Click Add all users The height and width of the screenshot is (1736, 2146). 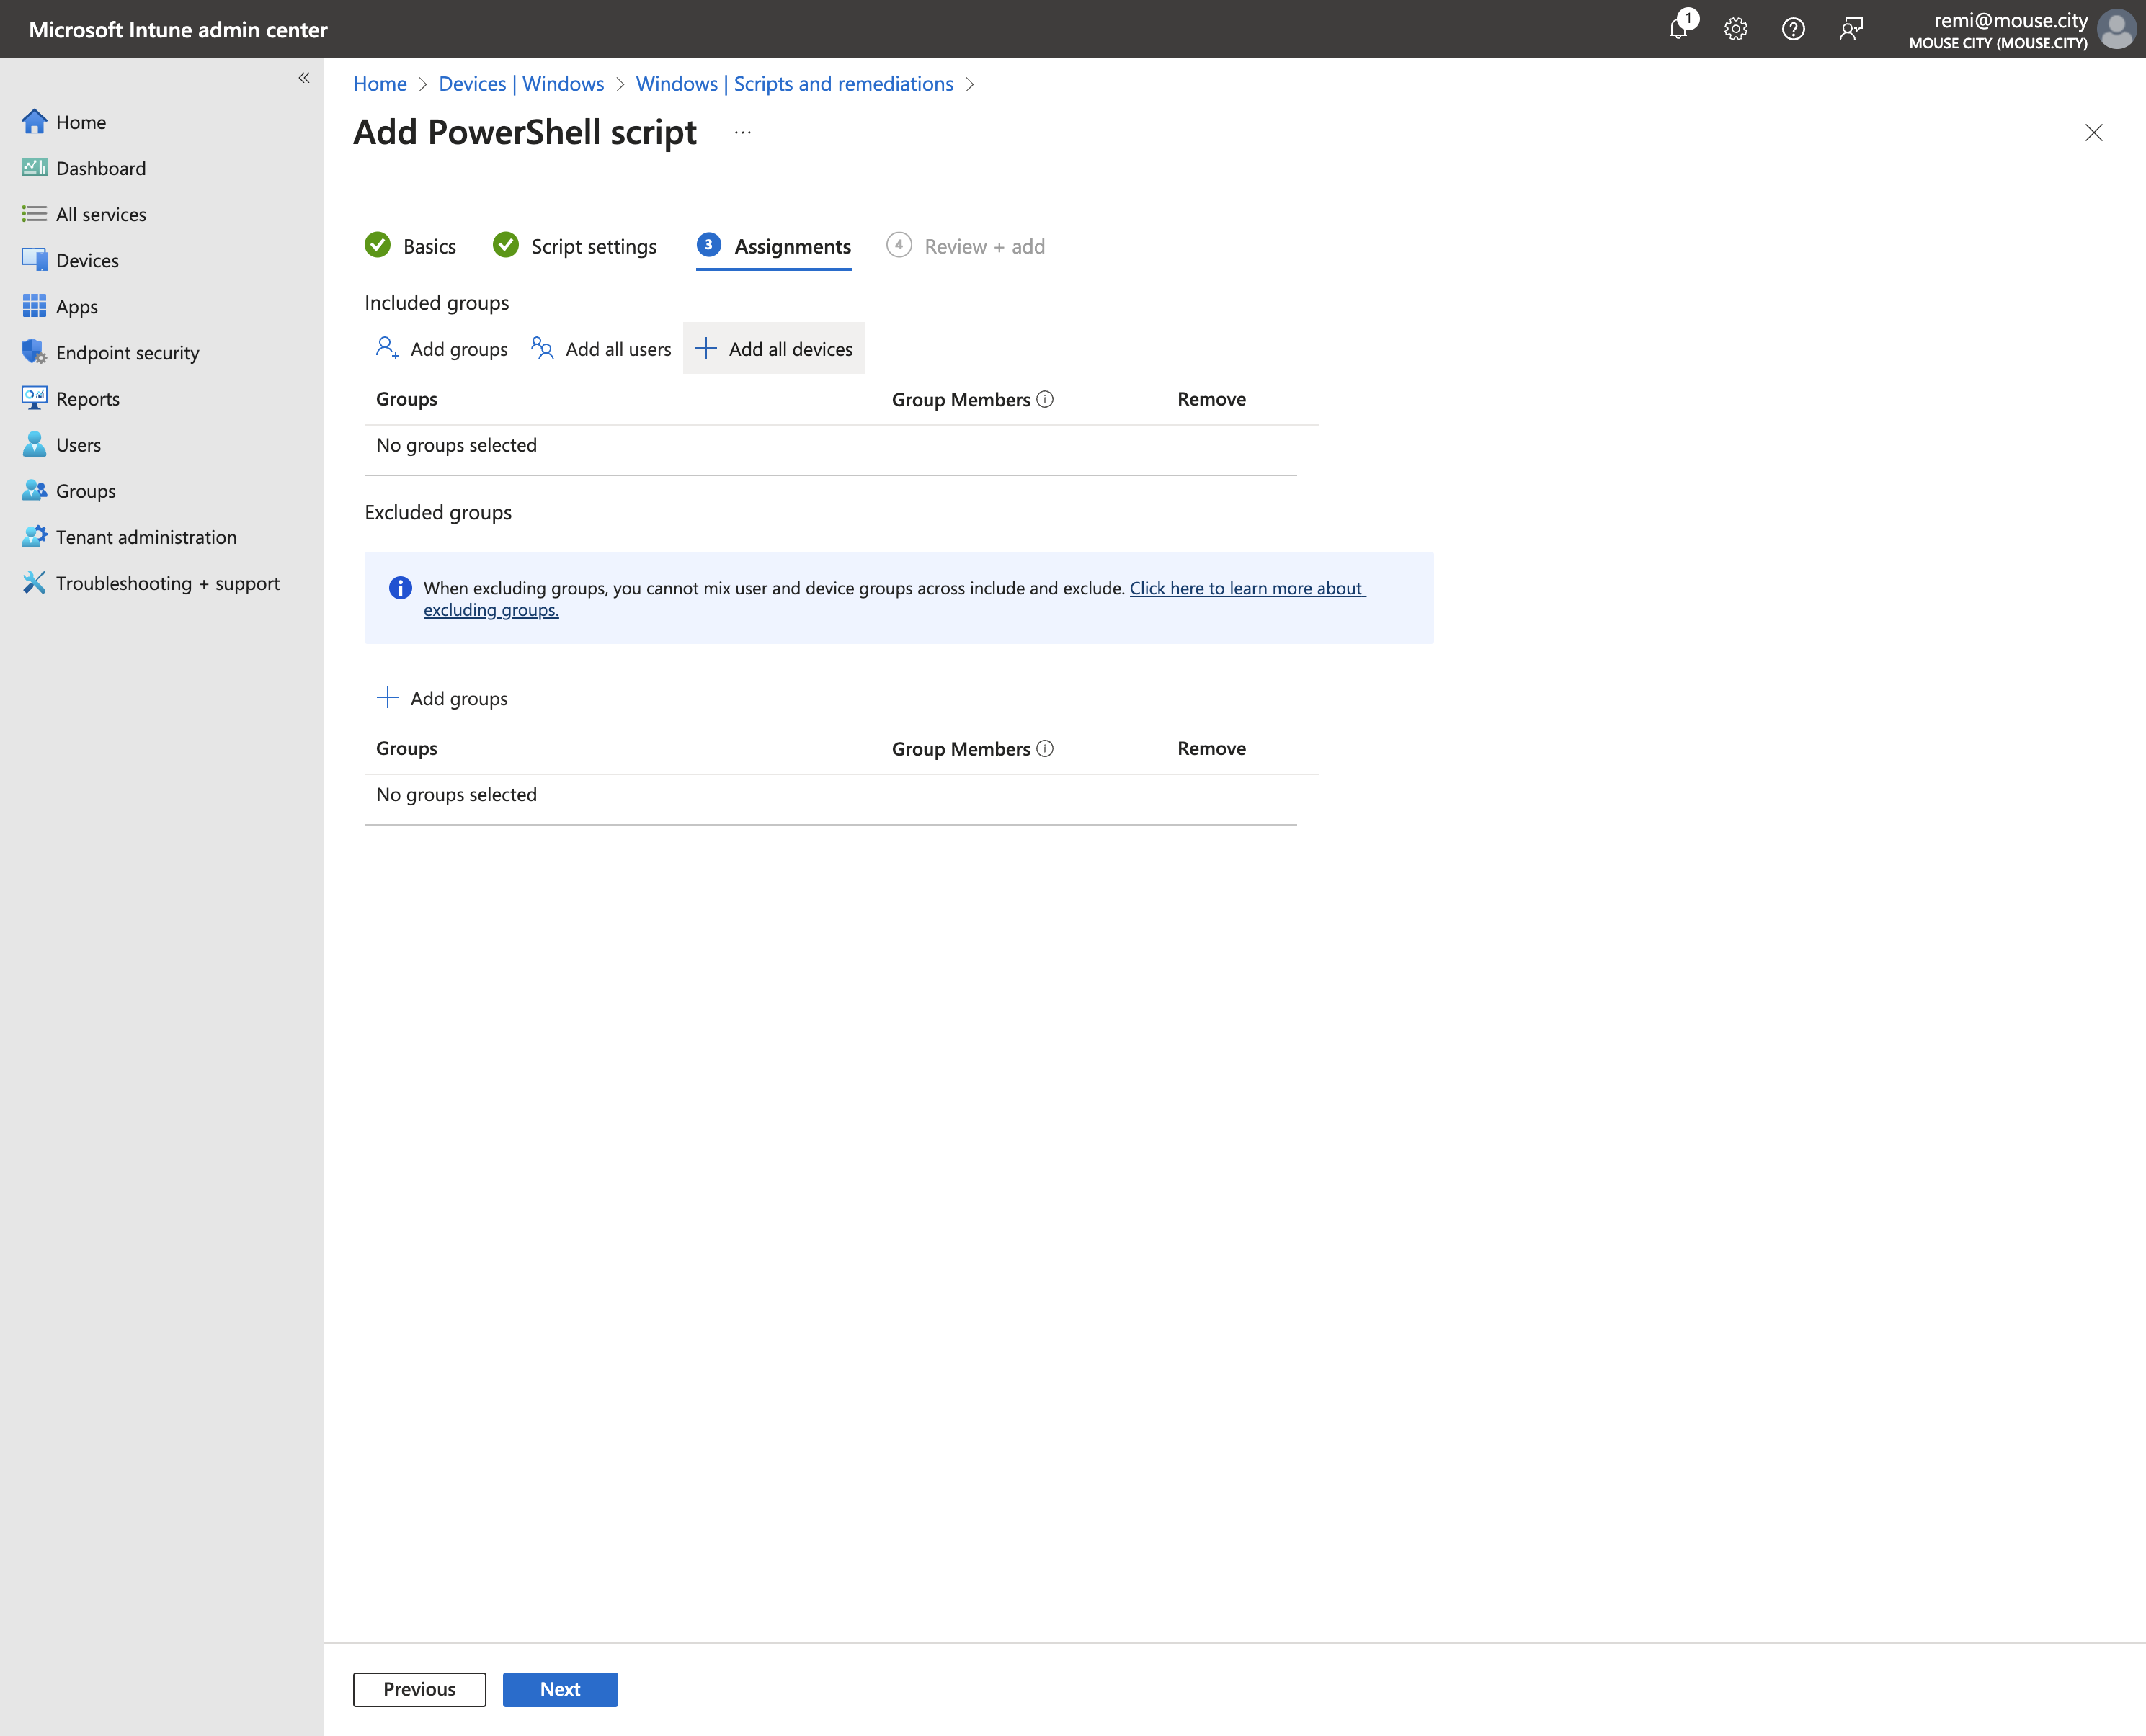pyautogui.click(x=601, y=349)
